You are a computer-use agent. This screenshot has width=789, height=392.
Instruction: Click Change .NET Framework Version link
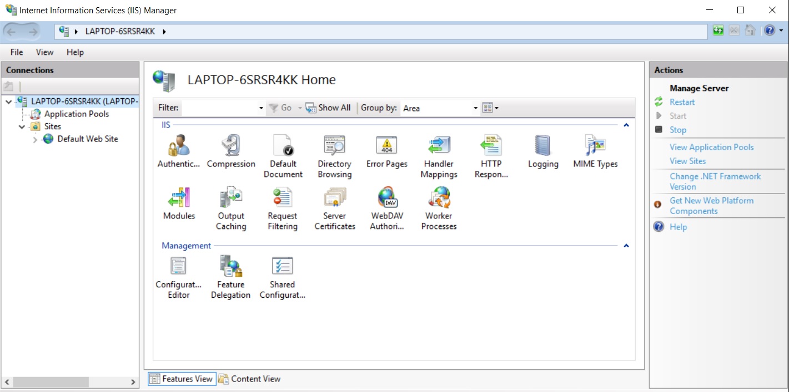pyautogui.click(x=715, y=181)
